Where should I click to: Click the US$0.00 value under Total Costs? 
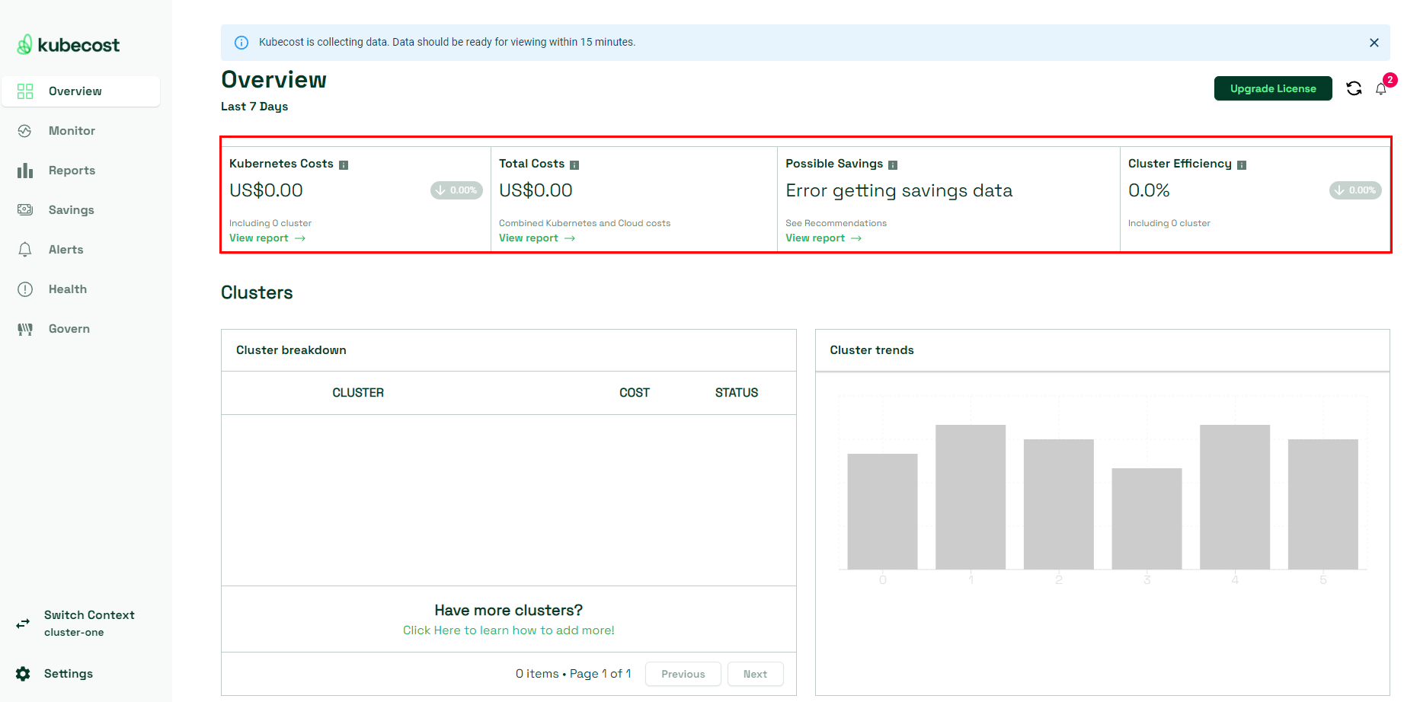(536, 190)
